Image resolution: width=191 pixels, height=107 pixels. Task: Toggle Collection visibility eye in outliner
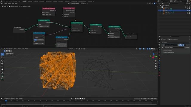(x=187, y=7)
